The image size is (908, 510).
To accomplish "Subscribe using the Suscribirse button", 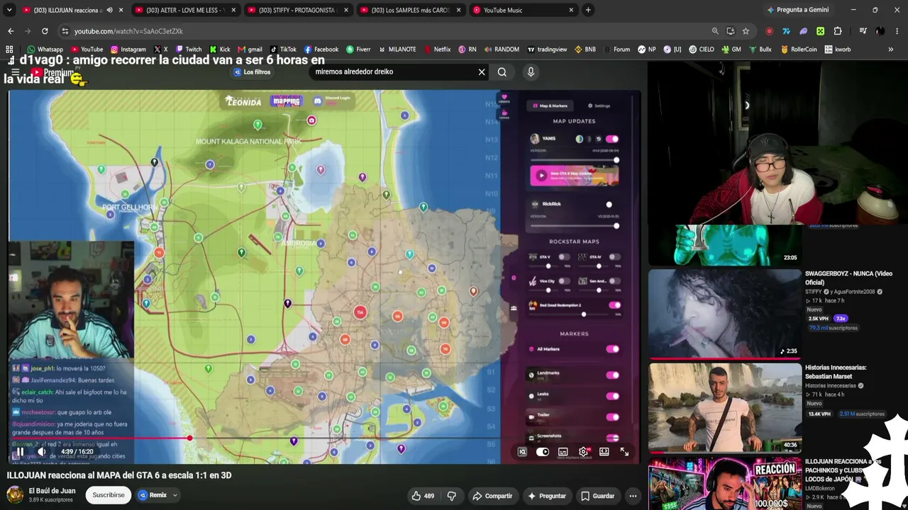I will 109,495.
